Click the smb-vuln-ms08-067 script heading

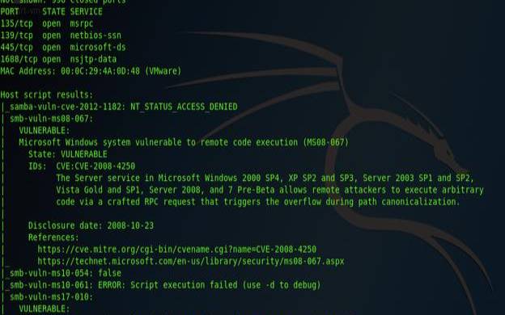coord(51,119)
